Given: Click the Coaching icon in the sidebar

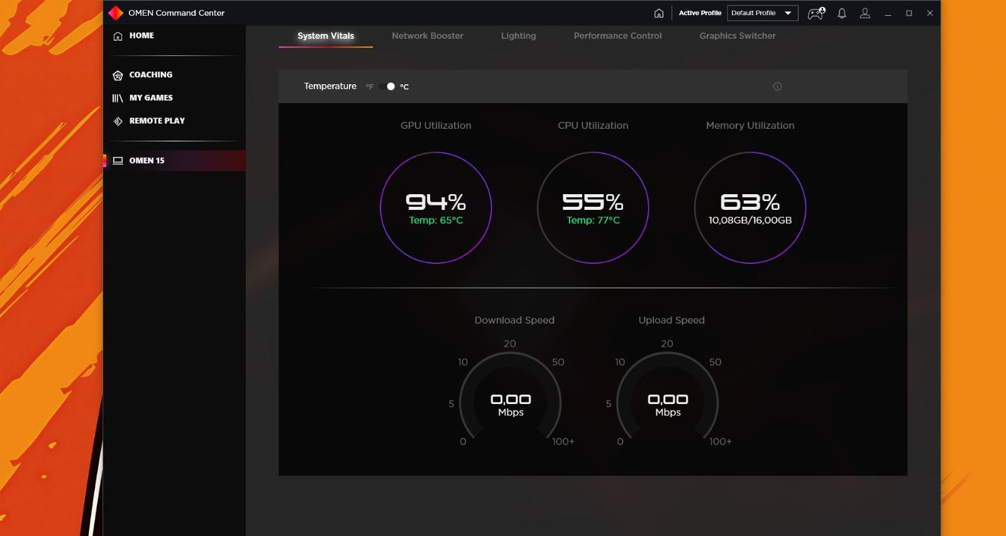Looking at the screenshot, I should pos(118,75).
